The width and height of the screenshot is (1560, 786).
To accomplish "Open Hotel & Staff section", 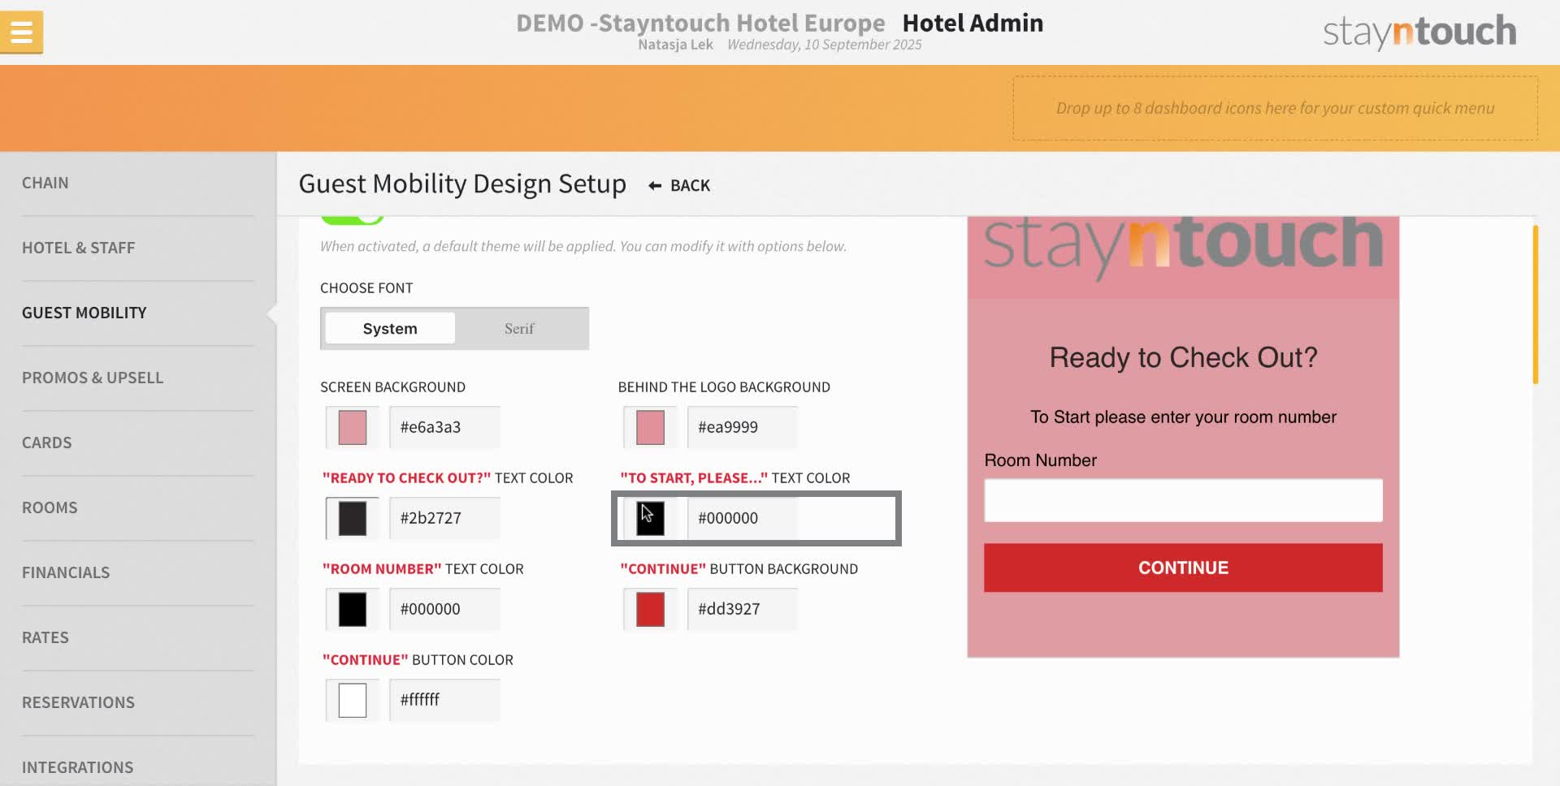I will click(79, 248).
